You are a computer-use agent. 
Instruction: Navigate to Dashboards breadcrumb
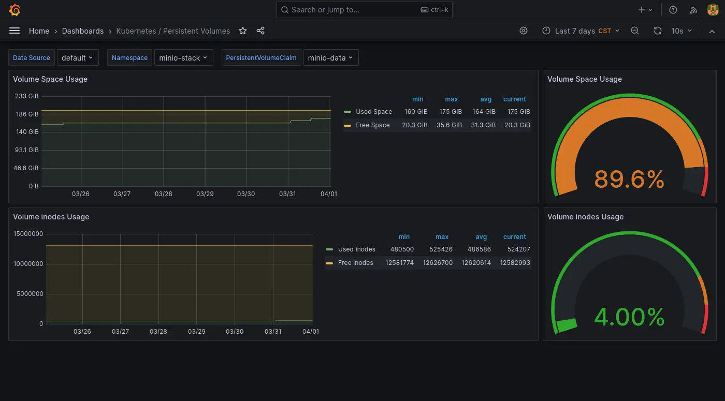(83, 31)
